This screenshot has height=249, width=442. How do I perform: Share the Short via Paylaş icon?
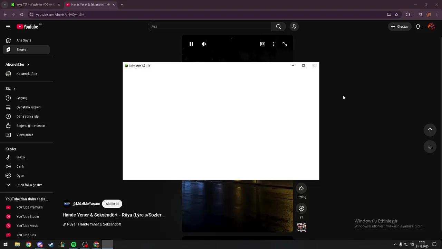click(301, 188)
